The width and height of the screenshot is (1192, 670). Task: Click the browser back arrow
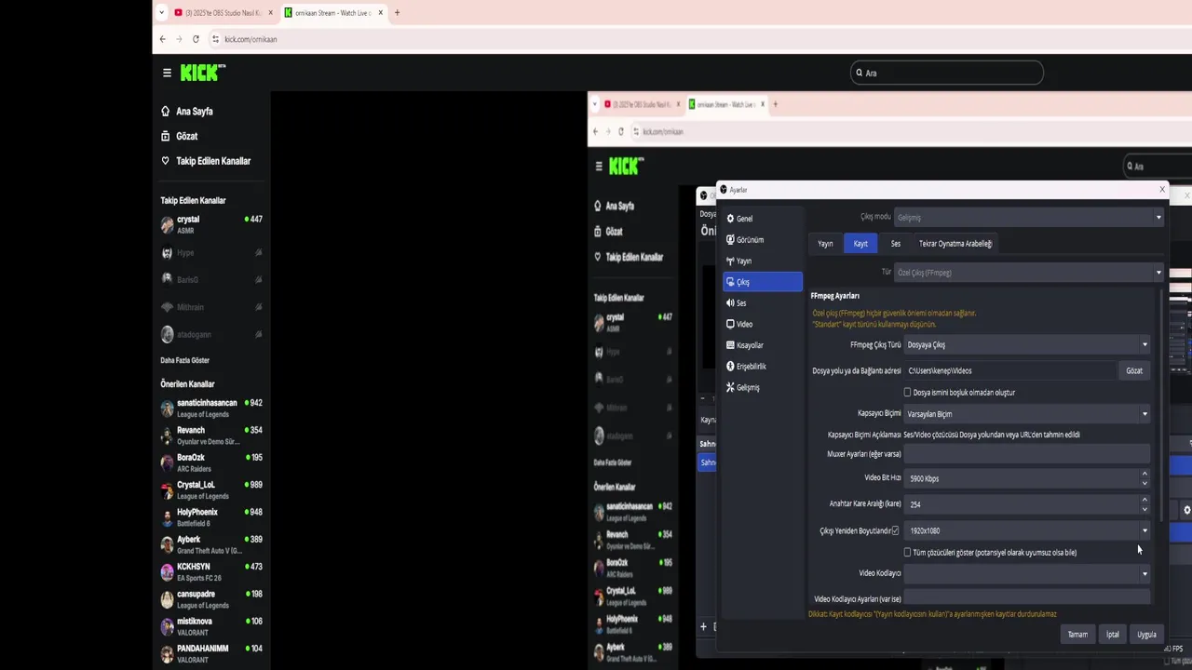pos(162,39)
